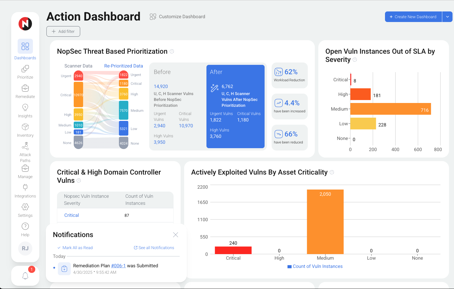Viewport: 454px width, 289px height.
Task: Open Customize Dashboard
Action: click(177, 17)
